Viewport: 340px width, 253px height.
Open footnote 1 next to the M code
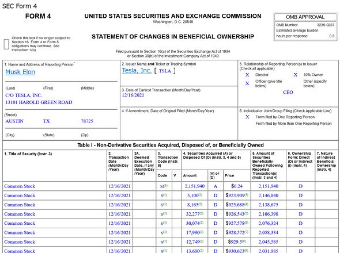(x=165, y=186)
